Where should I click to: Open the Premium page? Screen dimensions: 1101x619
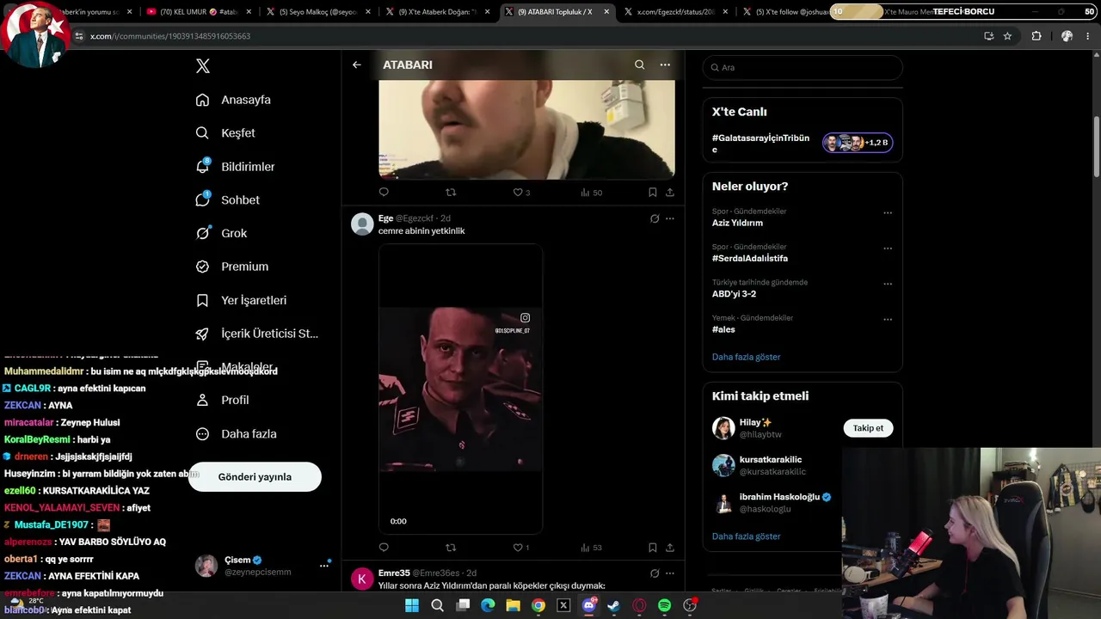point(232,267)
